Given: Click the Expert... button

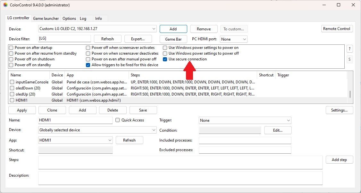Looking at the screenshot, I should 138,39.
